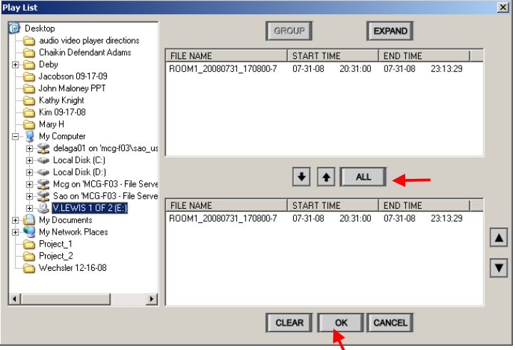The width and height of the screenshot is (515, 350).
Task: Click the Wechsler 12-16-08 folder icon
Action: coord(29,268)
